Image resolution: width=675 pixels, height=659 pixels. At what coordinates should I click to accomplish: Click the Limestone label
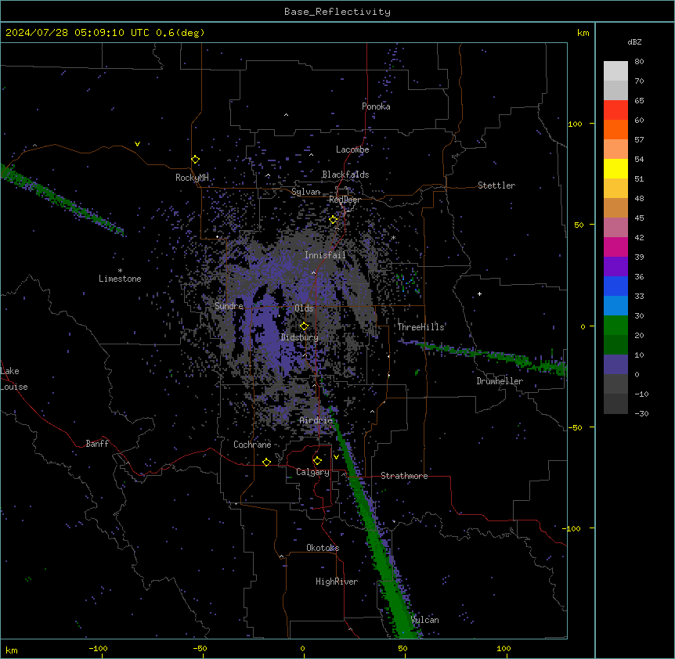click(x=120, y=279)
